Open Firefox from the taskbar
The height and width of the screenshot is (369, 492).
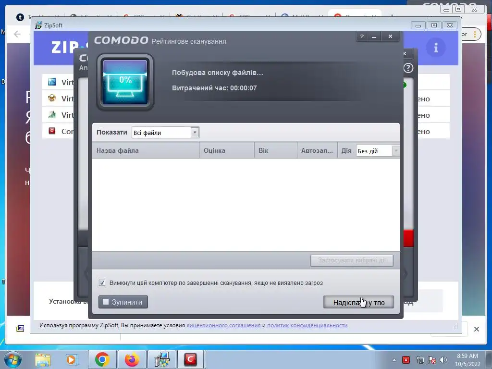point(132,359)
